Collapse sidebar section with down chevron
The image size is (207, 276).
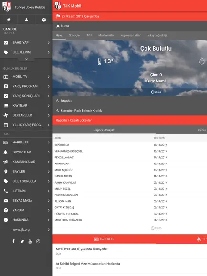tap(26, 59)
